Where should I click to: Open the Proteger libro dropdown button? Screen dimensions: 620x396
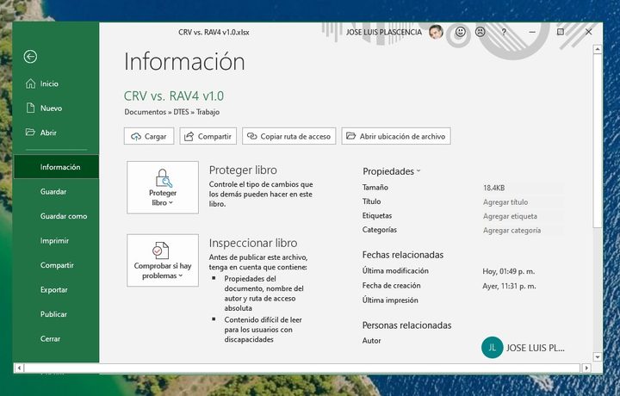point(163,188)
